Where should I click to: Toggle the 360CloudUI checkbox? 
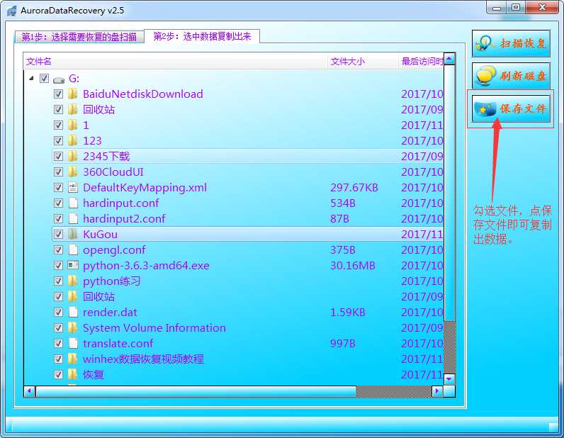pos(58,172)
